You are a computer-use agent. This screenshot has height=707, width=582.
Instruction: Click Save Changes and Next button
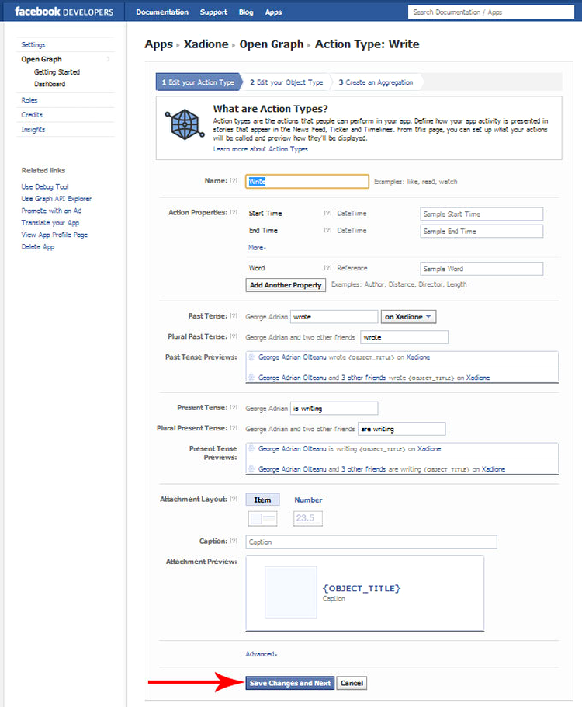290,683
